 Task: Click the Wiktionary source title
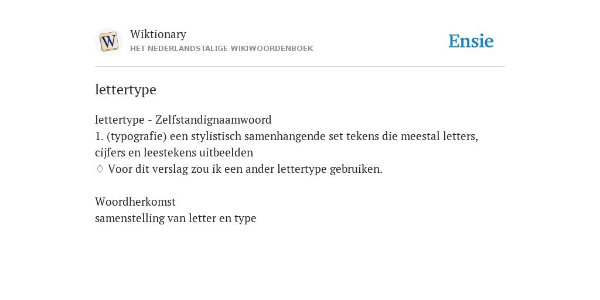[158, 34]
